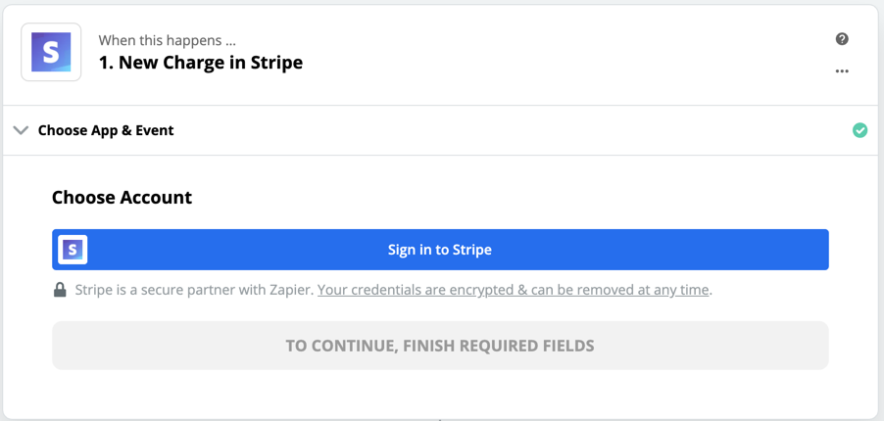This screenshot has height=421, width=884.
Task: Click the padlock security icon
Action: [x=60, y=290]
